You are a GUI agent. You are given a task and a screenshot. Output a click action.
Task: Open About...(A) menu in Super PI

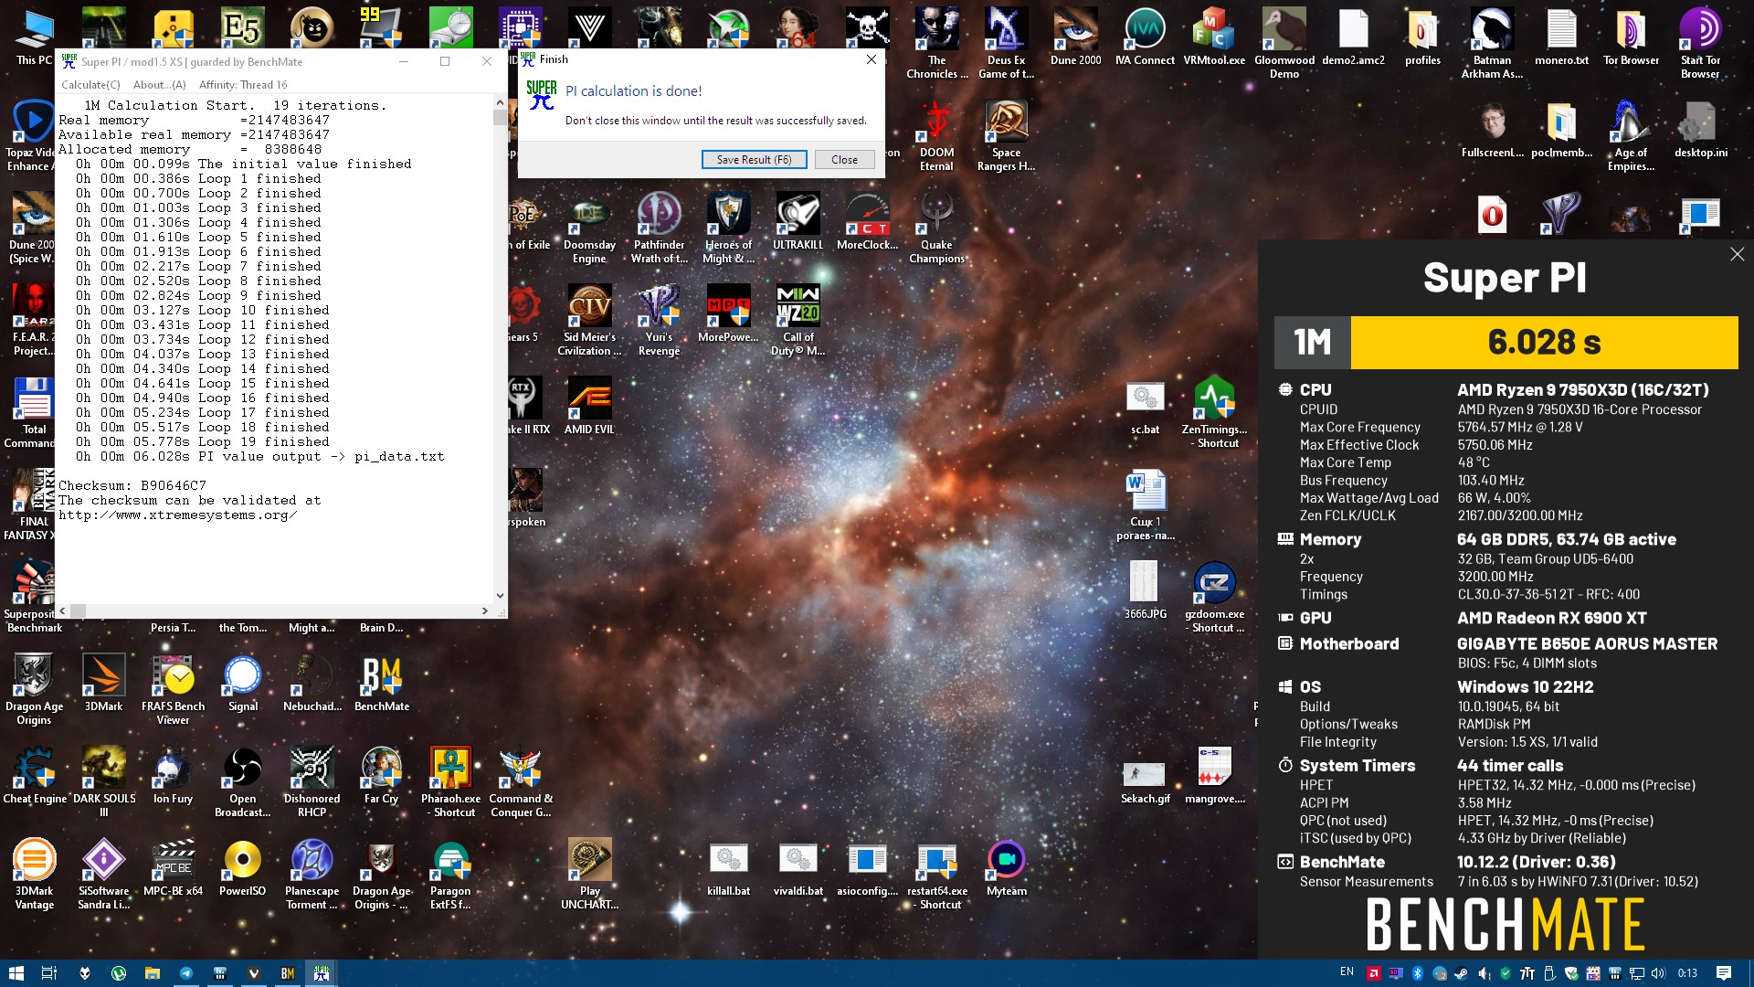(x=160, y=84)
